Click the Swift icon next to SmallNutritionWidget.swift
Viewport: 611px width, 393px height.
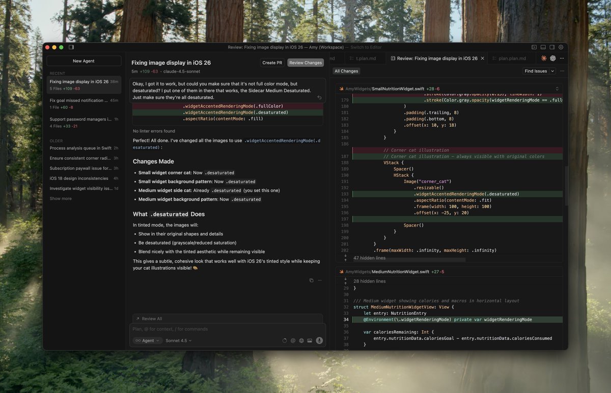[x=342, y=89]
